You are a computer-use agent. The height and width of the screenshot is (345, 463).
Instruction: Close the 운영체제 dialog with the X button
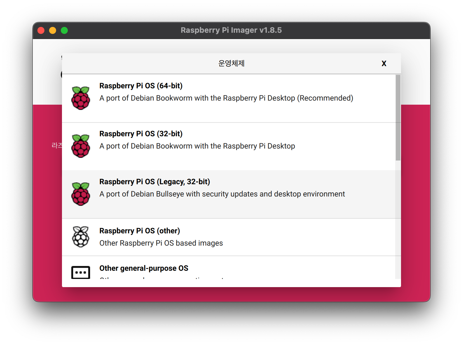click(384, 63)
